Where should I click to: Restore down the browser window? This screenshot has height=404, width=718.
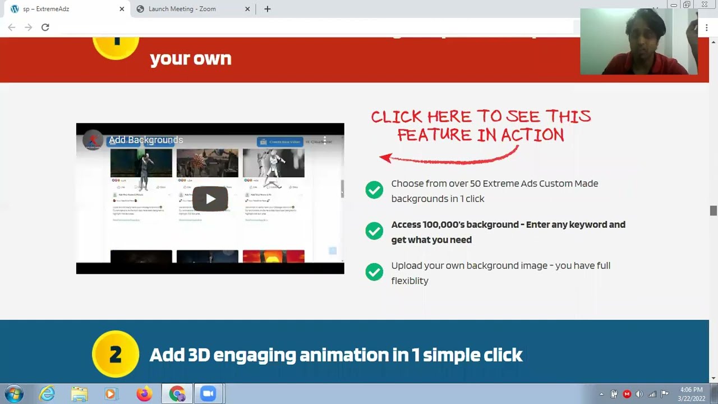tap(687, 4)
